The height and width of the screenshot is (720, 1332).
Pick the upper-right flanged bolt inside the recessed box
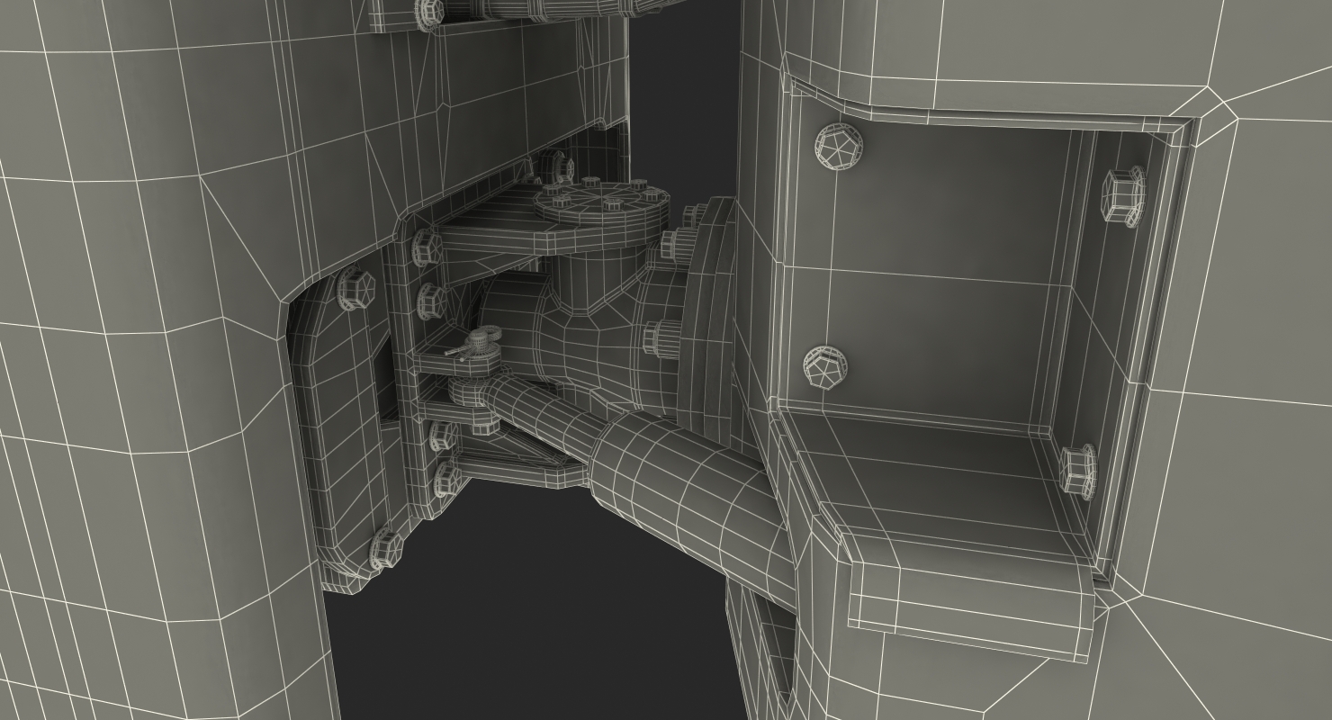pyautogui.click(x=1124, y=195)
